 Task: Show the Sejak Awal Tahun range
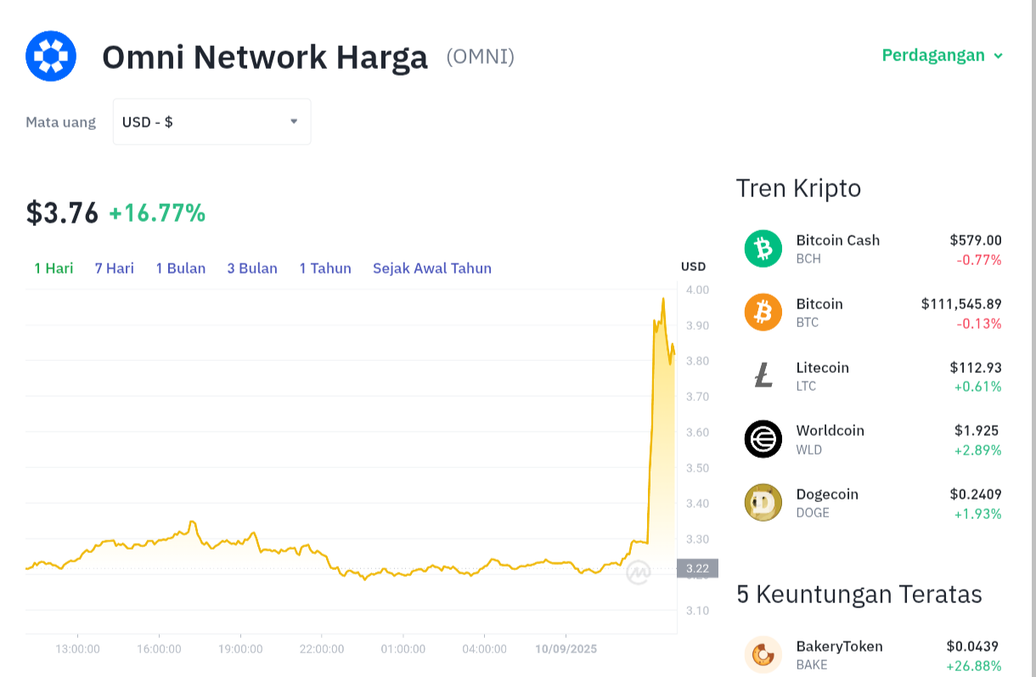(x=432, y=268)
